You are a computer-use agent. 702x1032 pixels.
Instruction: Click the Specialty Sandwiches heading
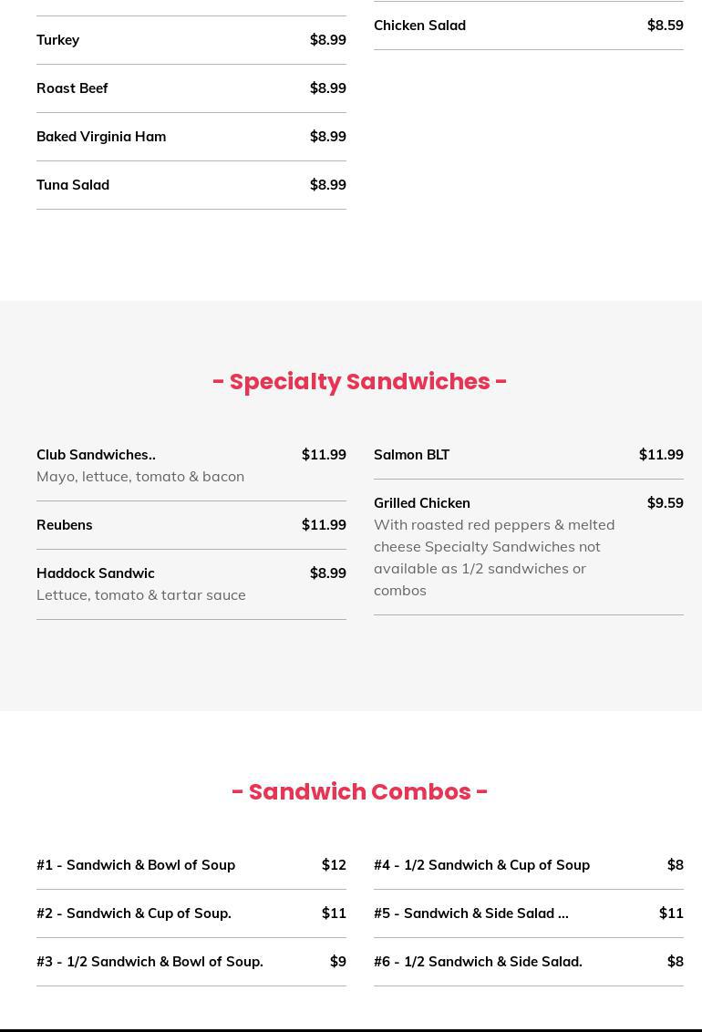tap(359, 382)
